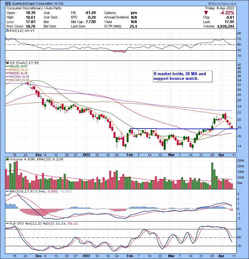249x259 pixels.
Task: Click the bar icon beside the Volume label
Action: pos(7,159)
